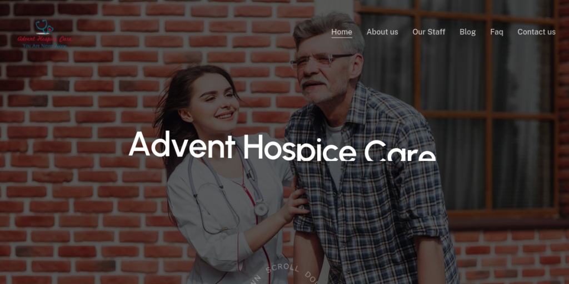Click the older man's glasses
569x284 pixels.
320,60
